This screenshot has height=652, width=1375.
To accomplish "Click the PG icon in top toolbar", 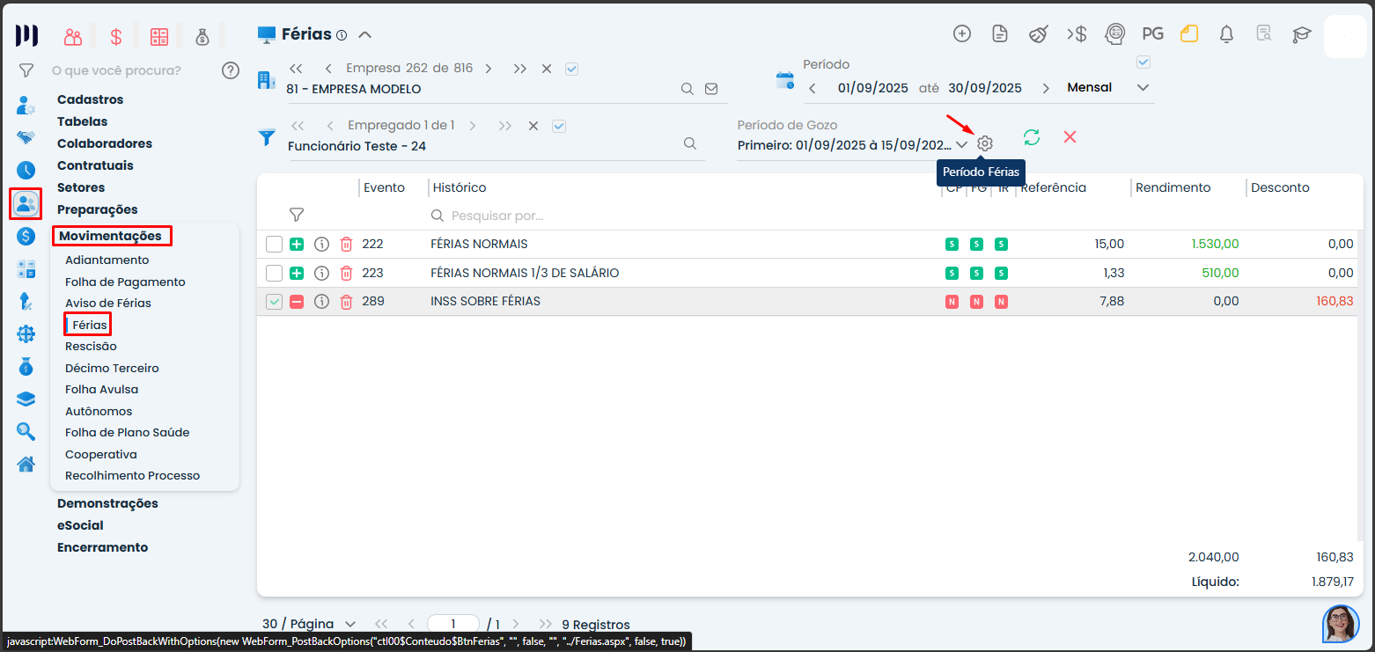I will click(x=1152, y=34).
